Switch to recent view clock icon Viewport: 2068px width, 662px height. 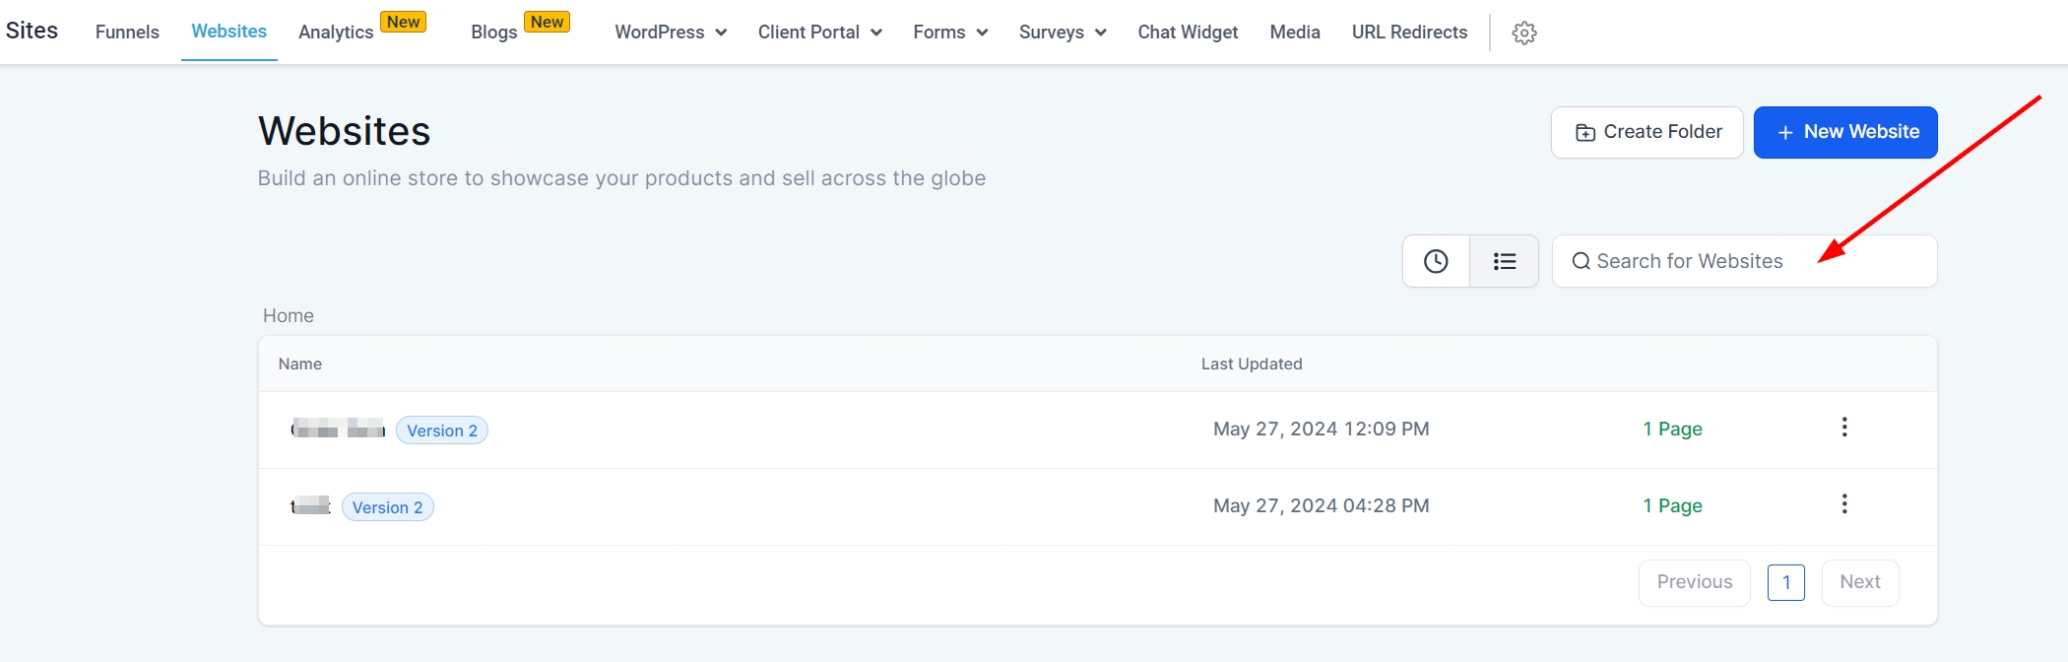[1436, 261]
